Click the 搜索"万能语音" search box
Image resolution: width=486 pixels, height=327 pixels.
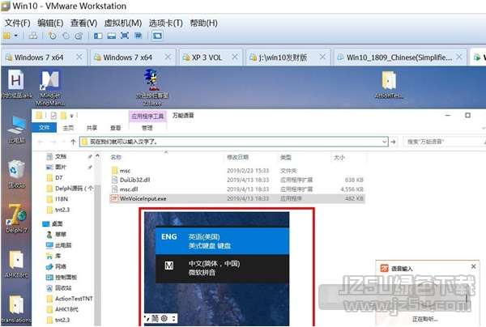[x=443, y=142]
